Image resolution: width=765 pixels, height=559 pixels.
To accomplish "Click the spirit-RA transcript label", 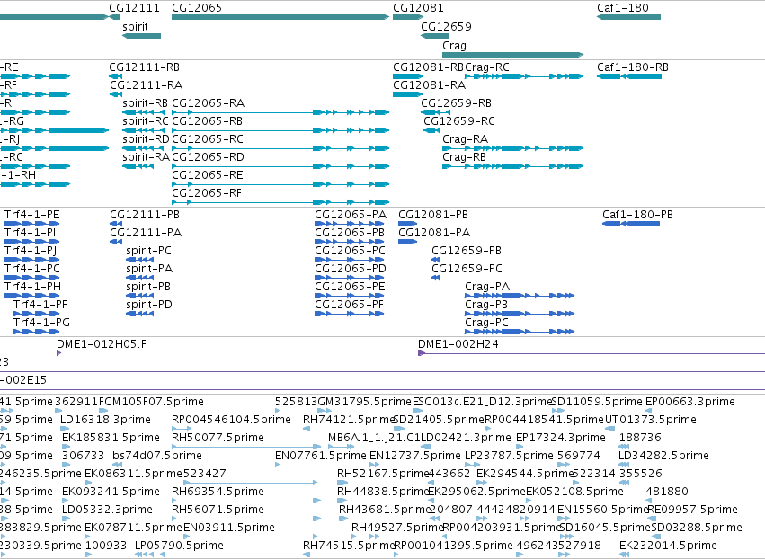I will click(146, 157).
